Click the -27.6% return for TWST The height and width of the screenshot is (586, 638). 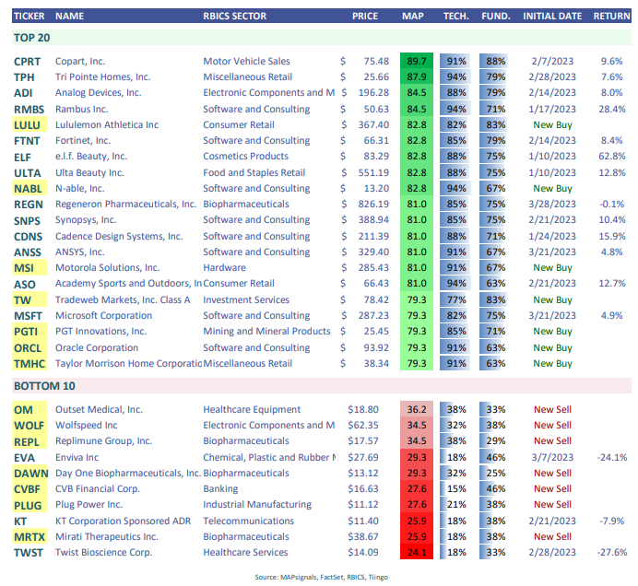[611, 552]
